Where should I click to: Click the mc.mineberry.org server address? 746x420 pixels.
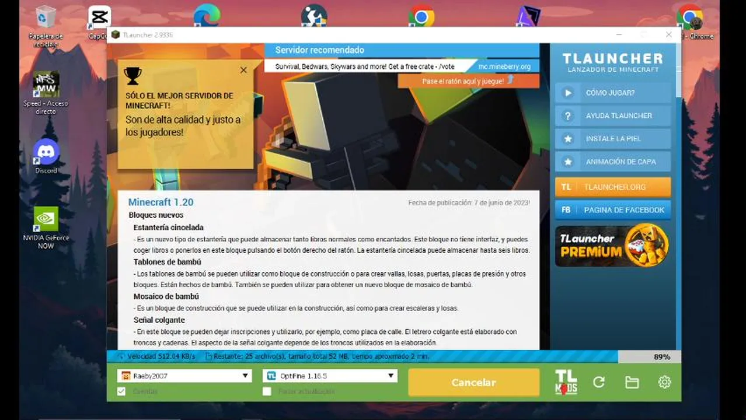tap(504, 66)
